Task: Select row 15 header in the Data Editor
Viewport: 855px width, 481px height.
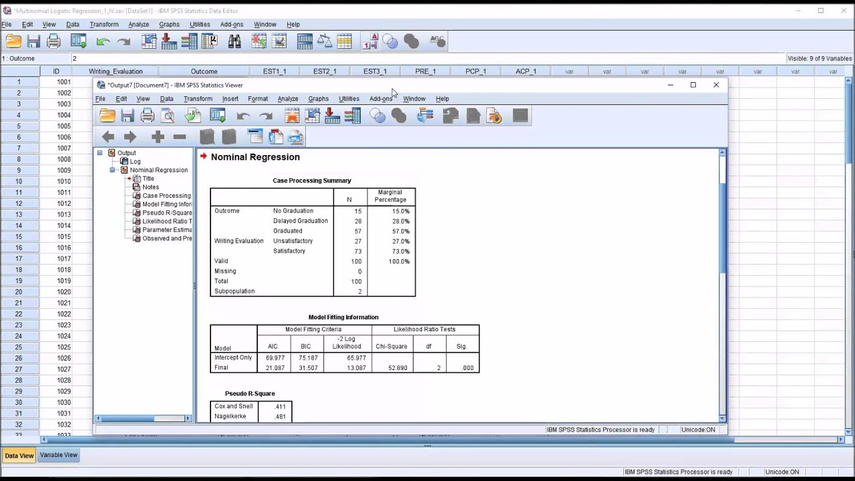Action: click(19, 236)
